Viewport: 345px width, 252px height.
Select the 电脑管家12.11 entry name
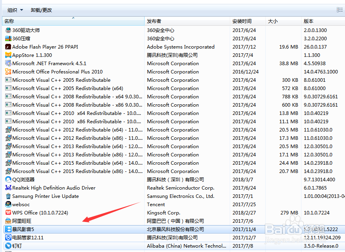click(x=28, y=237)
